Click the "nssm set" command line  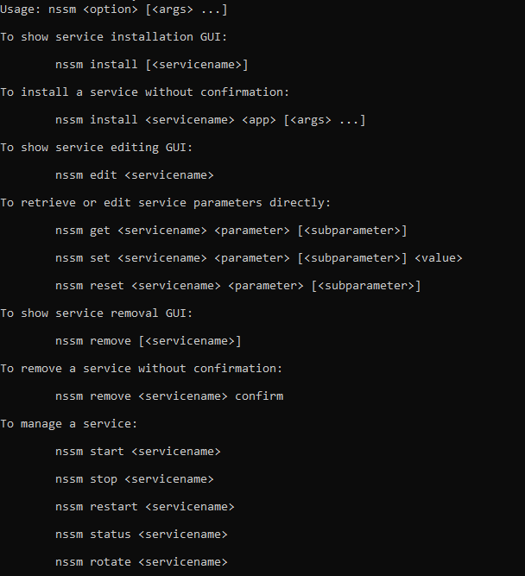pyautogui.click(x=258, y=258)
